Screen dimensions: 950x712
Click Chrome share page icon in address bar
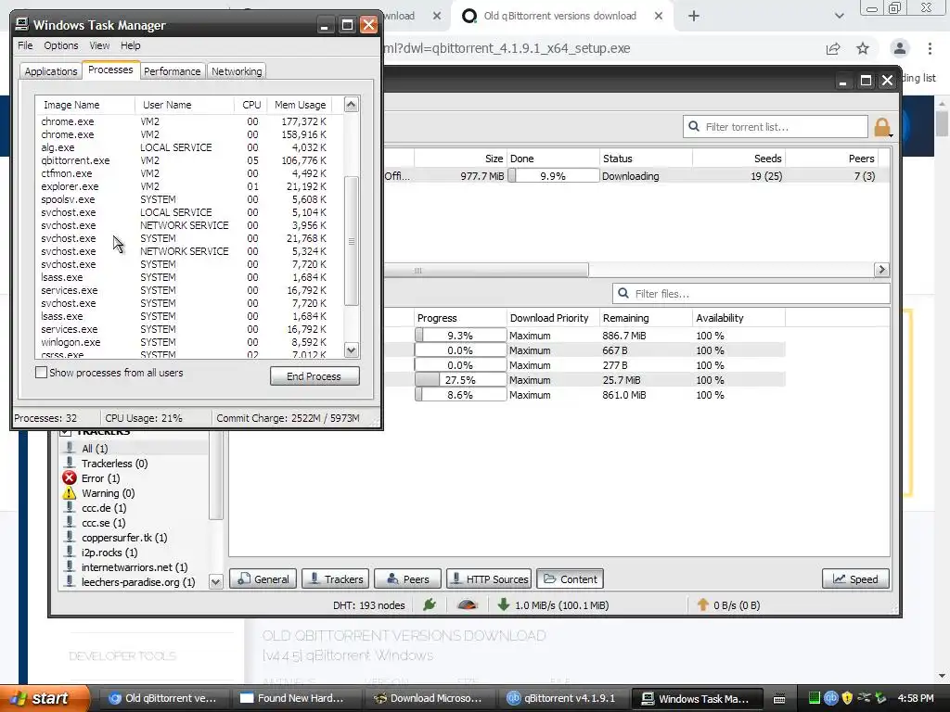[833, 48]
